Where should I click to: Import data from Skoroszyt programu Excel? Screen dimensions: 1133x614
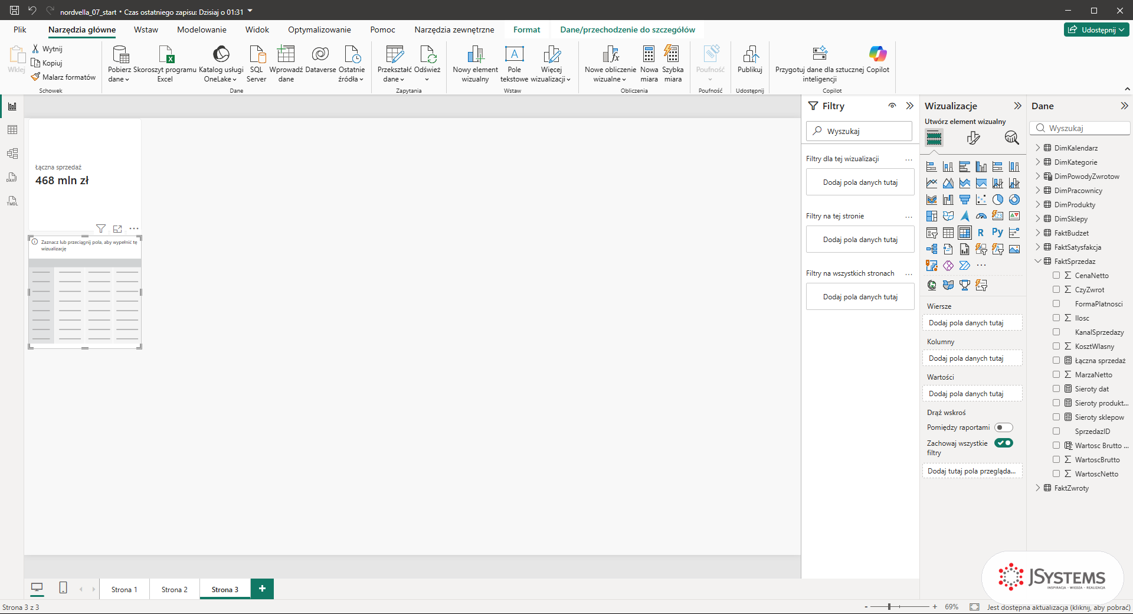pos(165,64)
